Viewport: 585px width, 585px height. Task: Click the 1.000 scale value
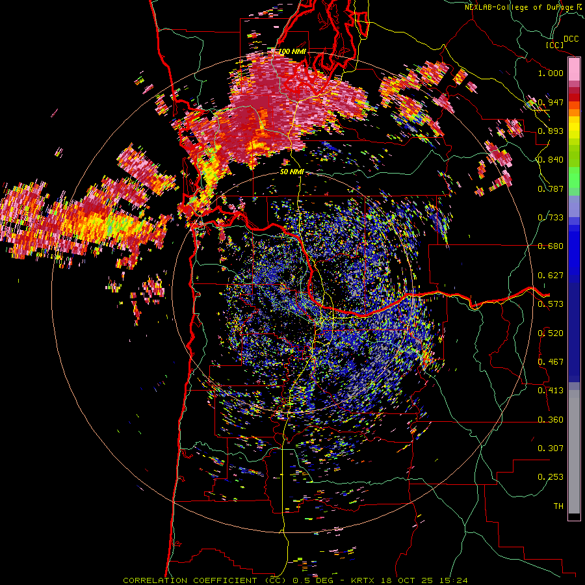point(551,73)
